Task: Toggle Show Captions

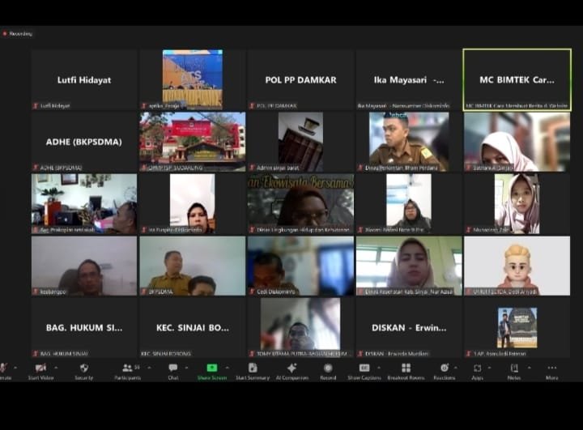Action: coord(364,368)
